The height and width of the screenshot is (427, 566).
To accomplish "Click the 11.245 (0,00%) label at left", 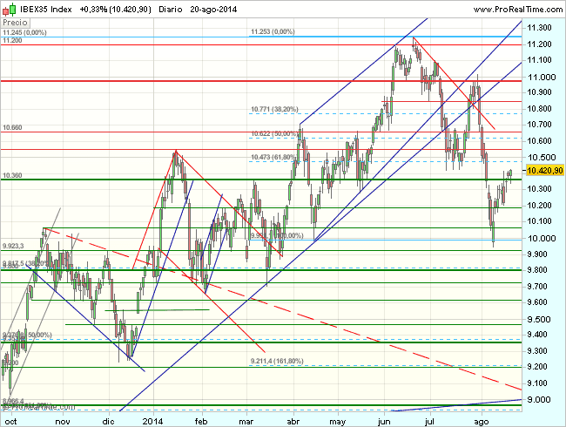I will click(24, 32).
